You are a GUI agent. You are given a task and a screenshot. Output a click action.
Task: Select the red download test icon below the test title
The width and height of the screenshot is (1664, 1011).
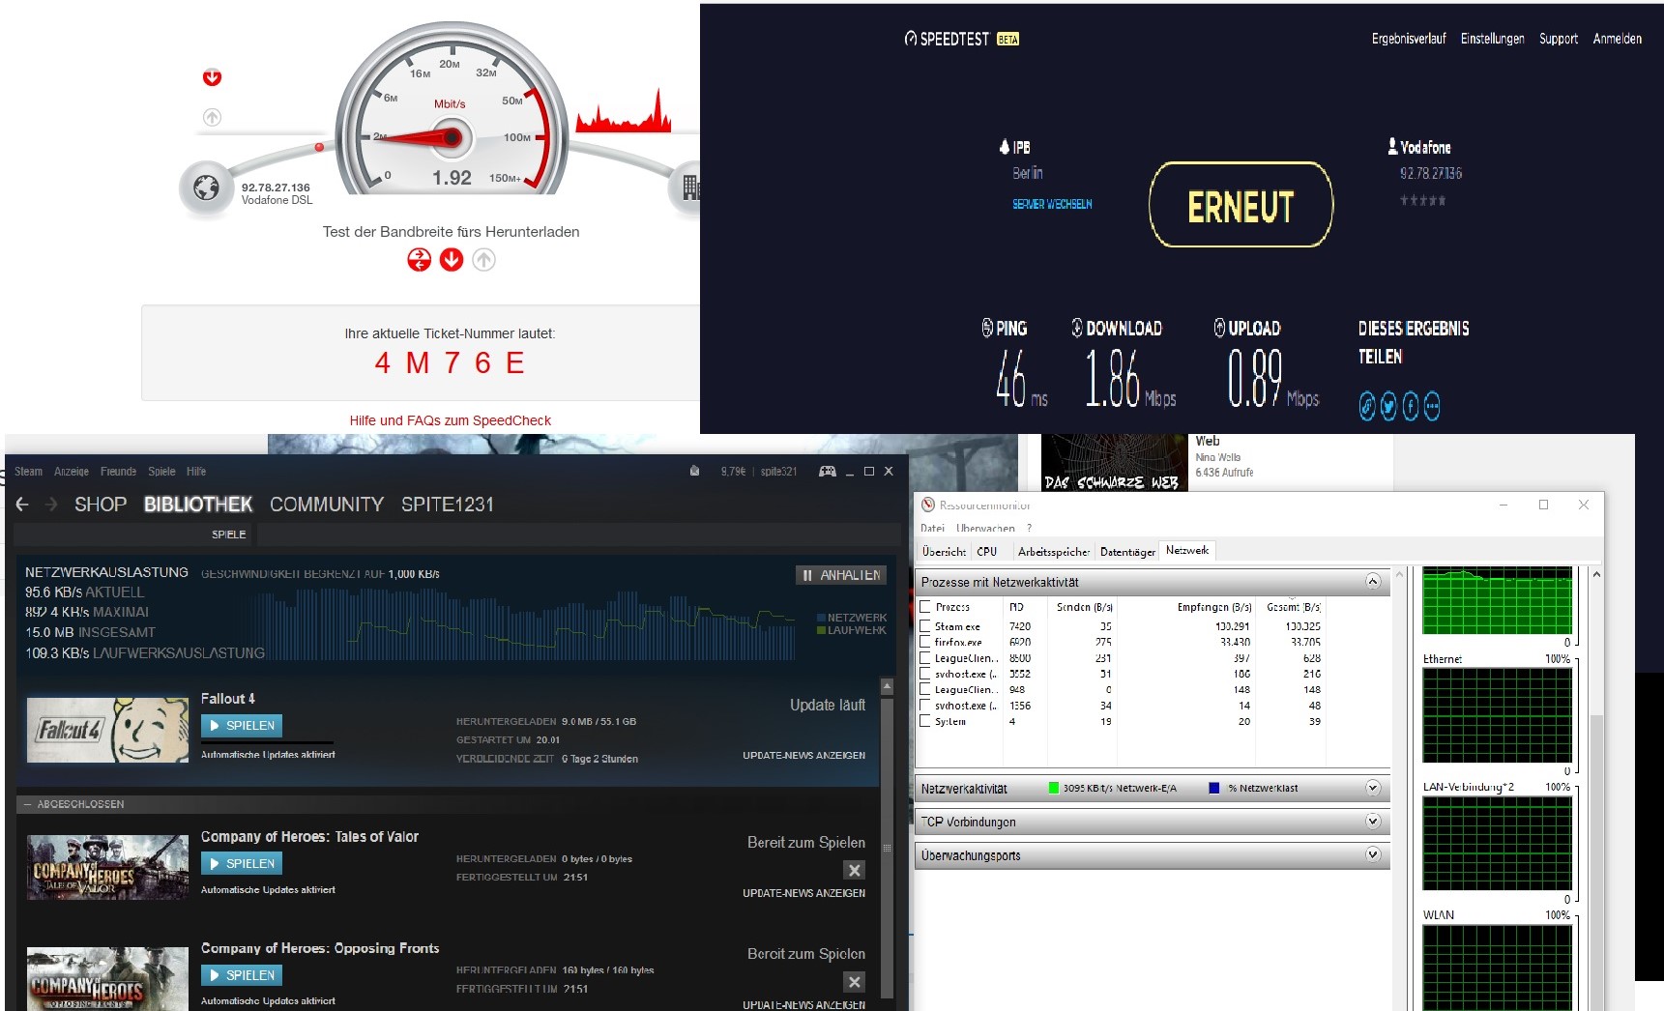pyautogui.click(x=452, y=259)
